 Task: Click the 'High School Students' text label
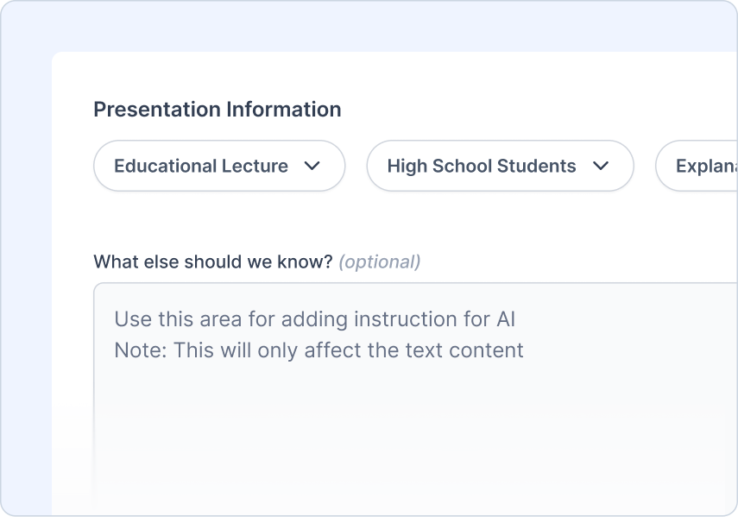pos(481,166)
